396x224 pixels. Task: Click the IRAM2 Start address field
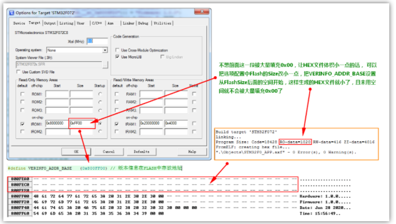coord(151,132)
